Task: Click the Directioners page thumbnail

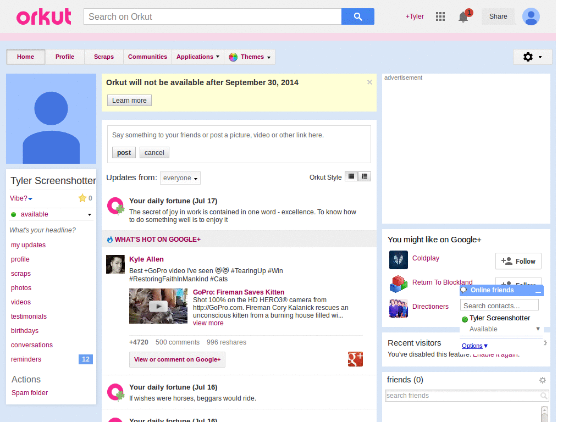Action: point(399,308)
